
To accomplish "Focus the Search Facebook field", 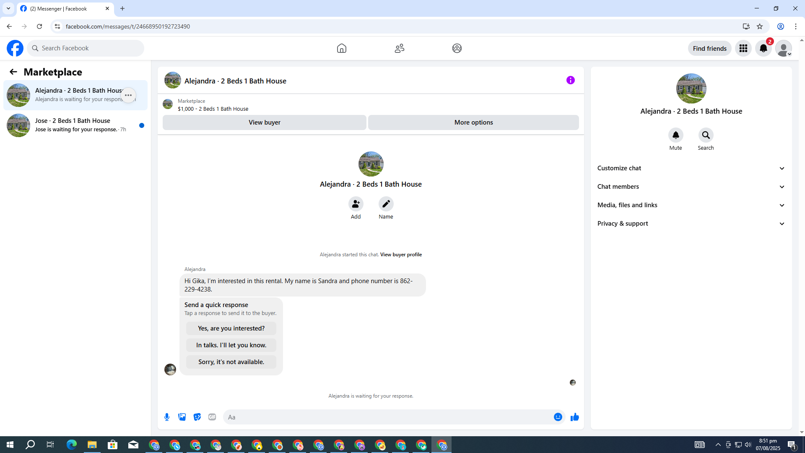I will (86, 48).
